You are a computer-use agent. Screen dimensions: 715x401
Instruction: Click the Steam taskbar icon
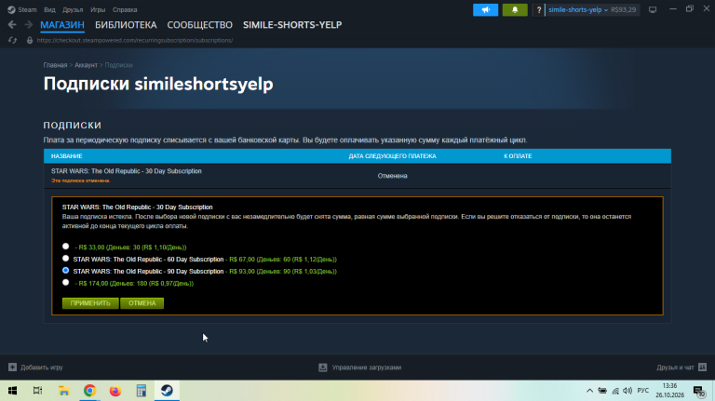click(167, 391)
